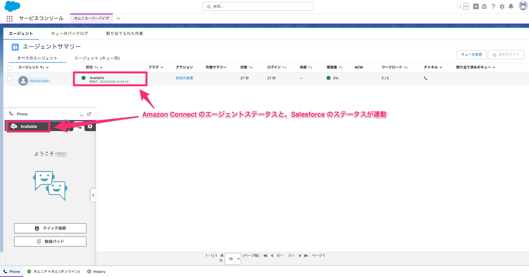Open the Notifications bell

click(x=510, y=6)
